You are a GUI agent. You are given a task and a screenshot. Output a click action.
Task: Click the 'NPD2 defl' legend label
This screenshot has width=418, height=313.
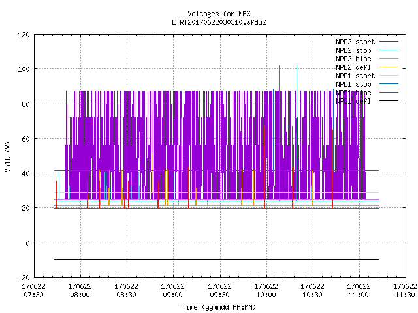pyautogui.click(x=353, y=67)
